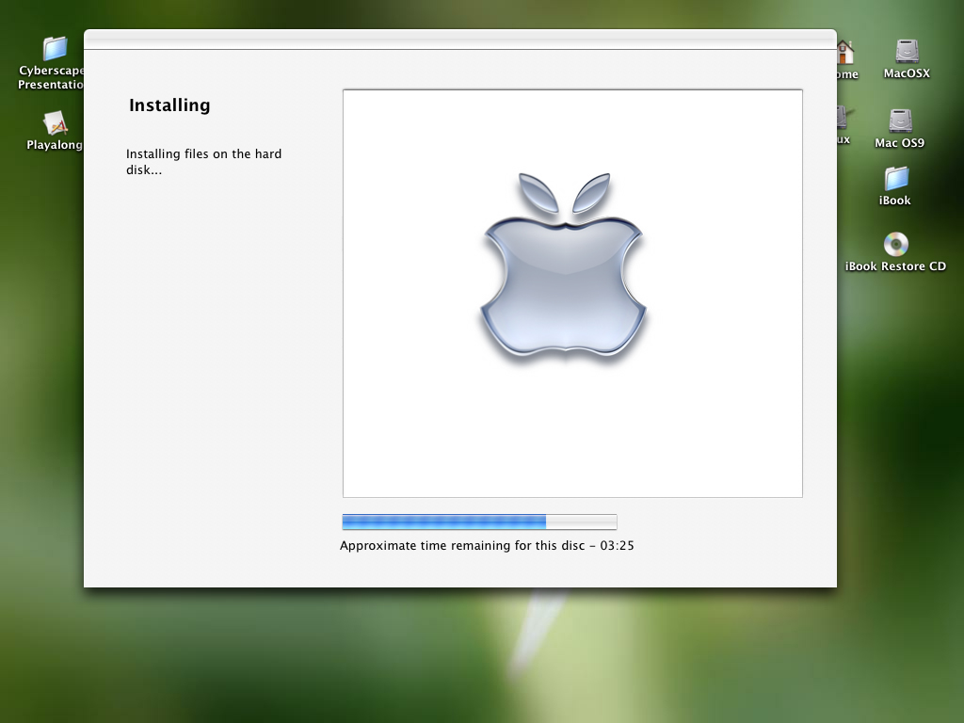Viewport: 964px width, 723px height.
Task: Click the 'Approximate time remaining for this disc' text
Action: (462, 545)
